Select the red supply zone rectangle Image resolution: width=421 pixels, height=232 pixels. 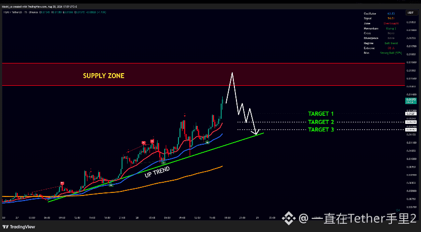[203, 74]
